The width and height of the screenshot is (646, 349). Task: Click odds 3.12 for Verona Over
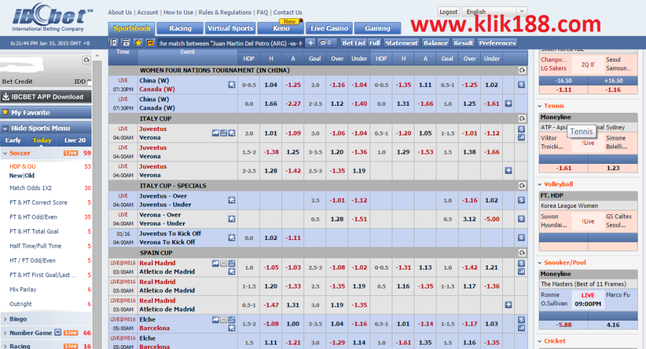pos(469,219)
